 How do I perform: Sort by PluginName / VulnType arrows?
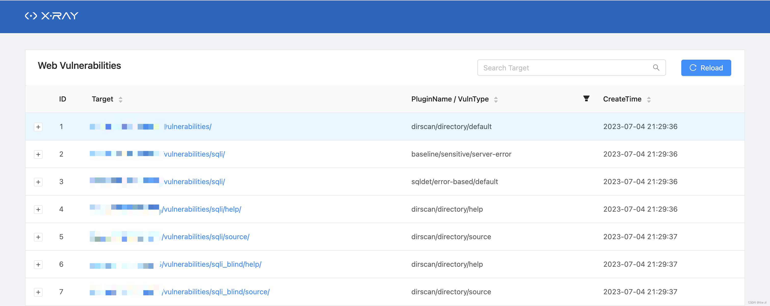[x=496, y=99]
